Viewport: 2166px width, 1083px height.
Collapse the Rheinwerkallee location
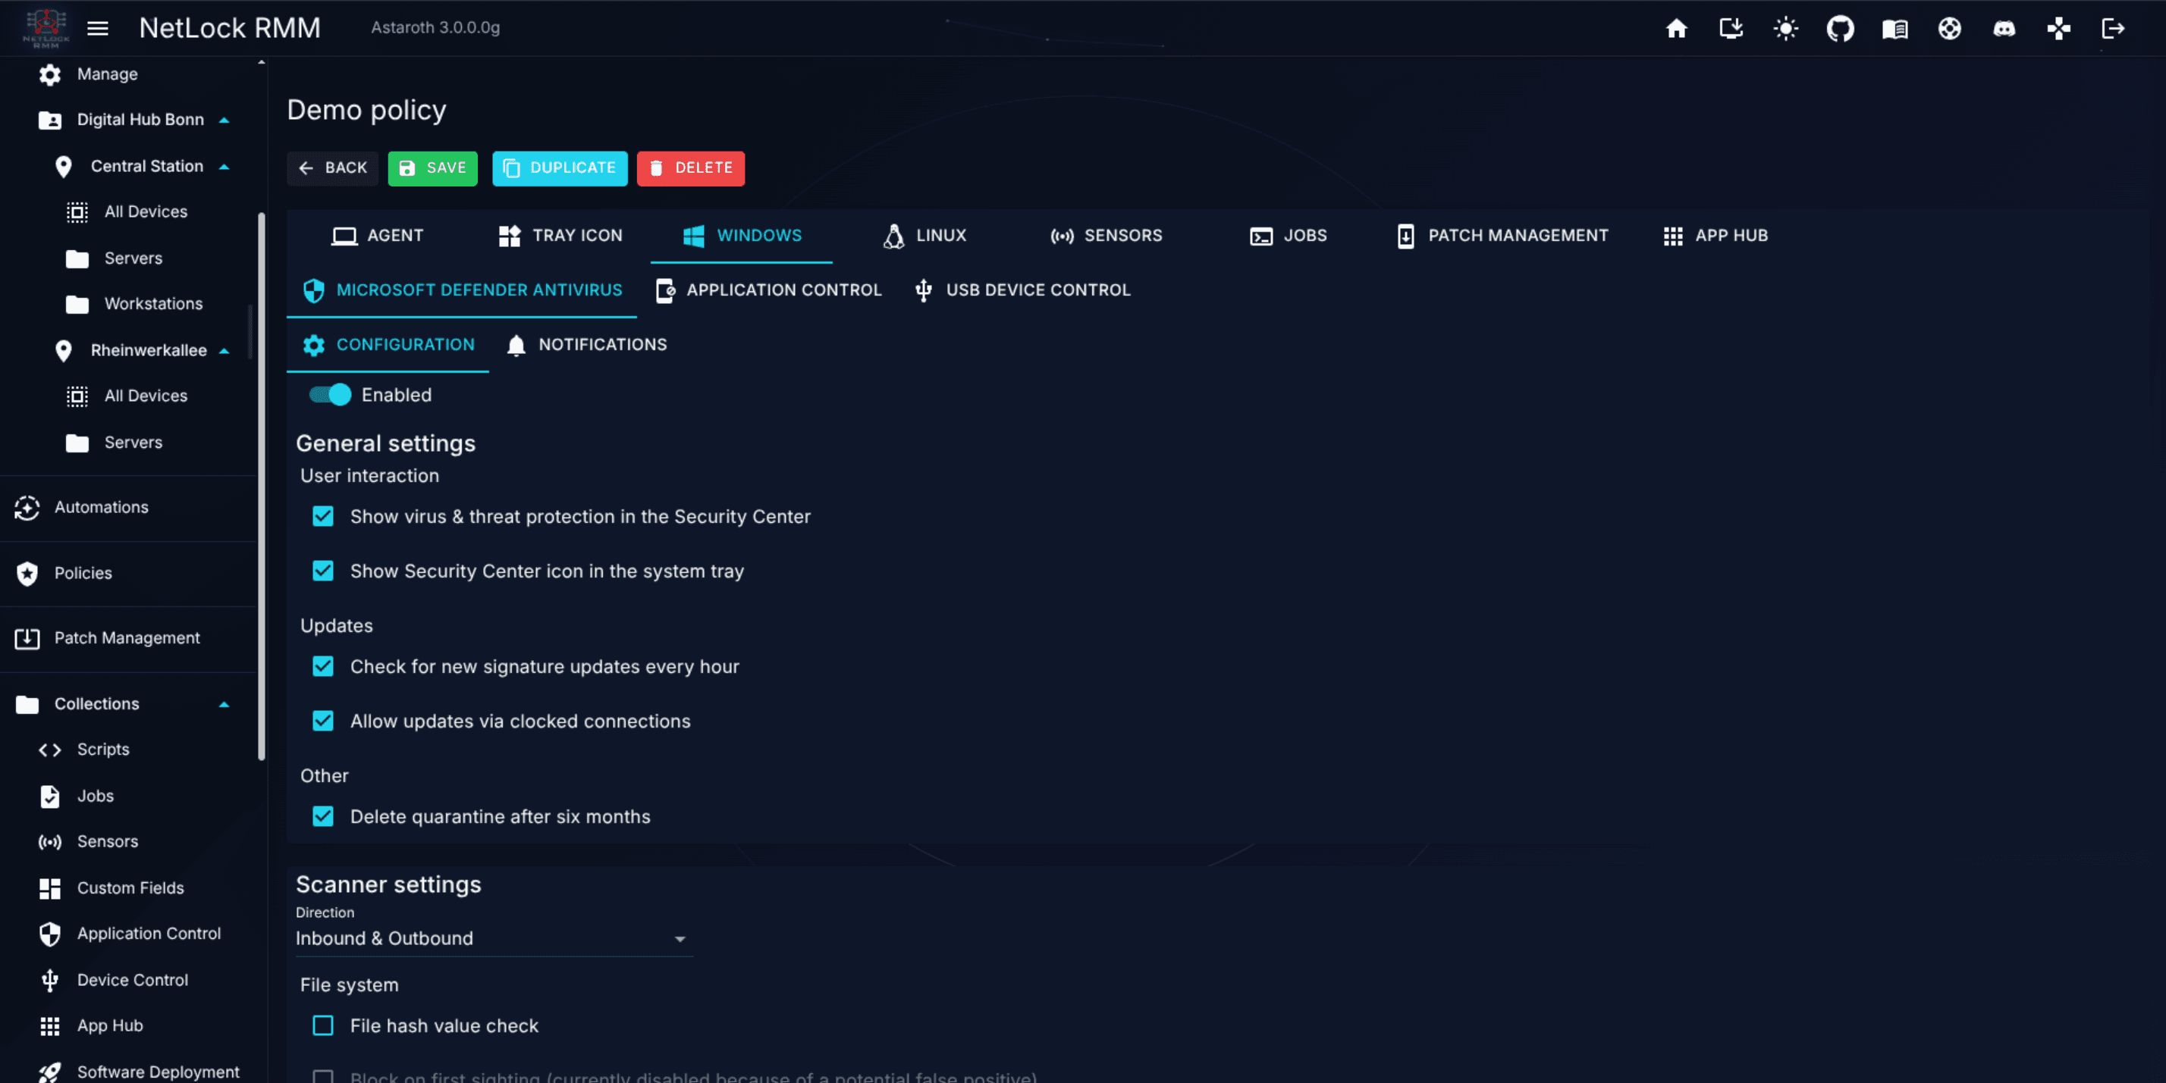pos(224,350)
